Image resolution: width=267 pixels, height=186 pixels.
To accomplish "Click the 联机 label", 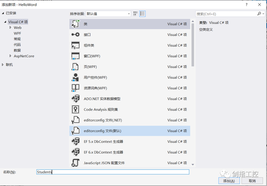I will click(9, 65).
